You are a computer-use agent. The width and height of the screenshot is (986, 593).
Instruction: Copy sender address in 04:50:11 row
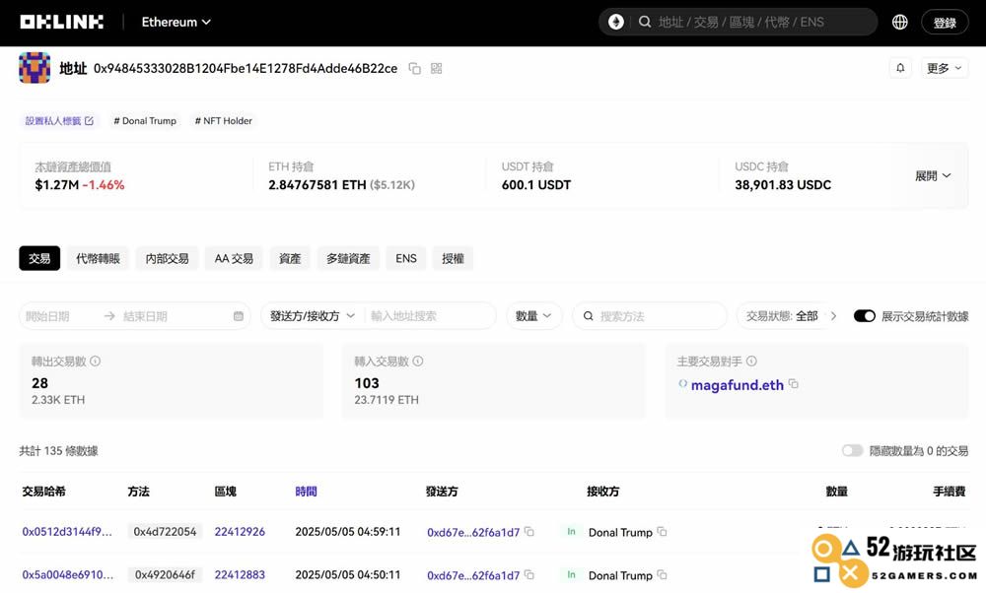point(529,575)
